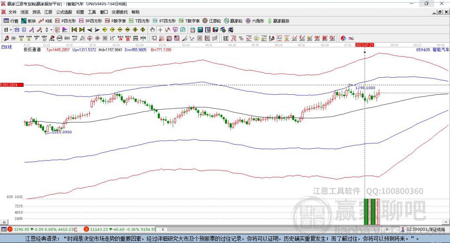
Task: Expand the candlestick style dropdown arrow
Action: point(51,30)
